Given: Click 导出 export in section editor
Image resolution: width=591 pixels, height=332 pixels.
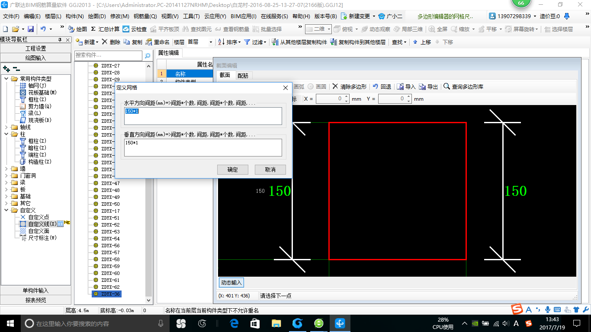Looking at the screenshot, I should (429, 86).
